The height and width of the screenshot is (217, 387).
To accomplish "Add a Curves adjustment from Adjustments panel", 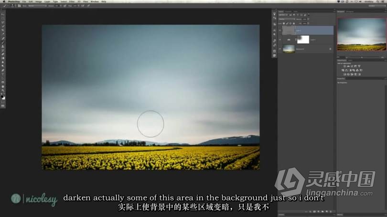I will click(x=352, y=66).
